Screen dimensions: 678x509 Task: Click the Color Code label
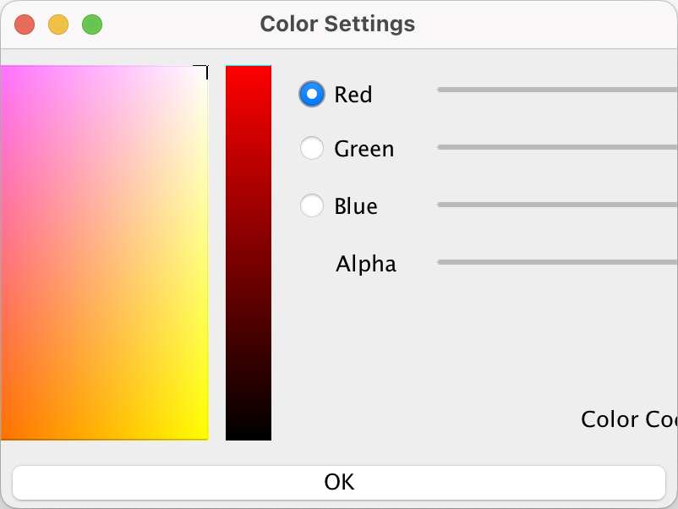(x=628, y=419)
